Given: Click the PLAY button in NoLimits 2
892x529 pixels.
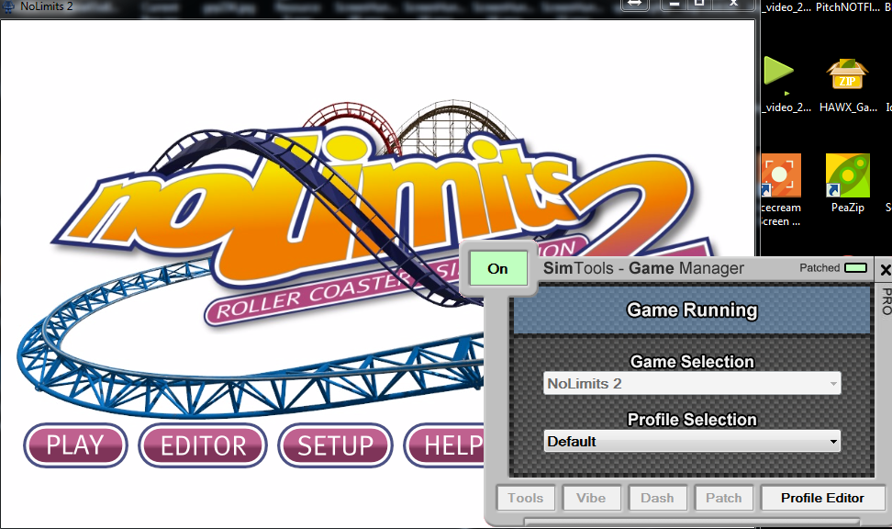Looking at the screenshot, I should tap(75, 445).
